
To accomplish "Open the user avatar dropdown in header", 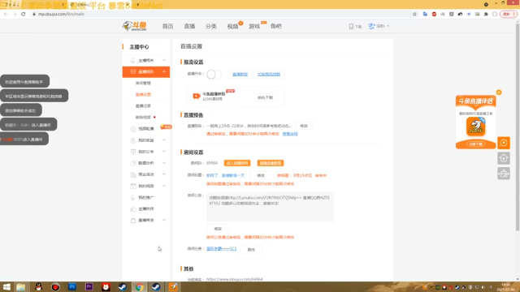I will pos(379,26).
